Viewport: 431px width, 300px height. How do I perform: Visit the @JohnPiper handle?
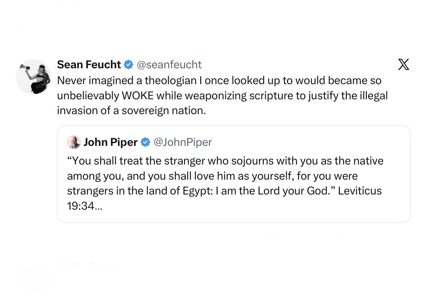[183, 142]
